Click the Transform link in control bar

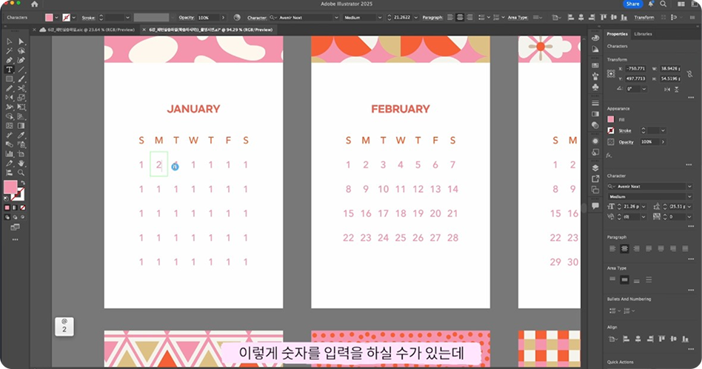[644, 17]
